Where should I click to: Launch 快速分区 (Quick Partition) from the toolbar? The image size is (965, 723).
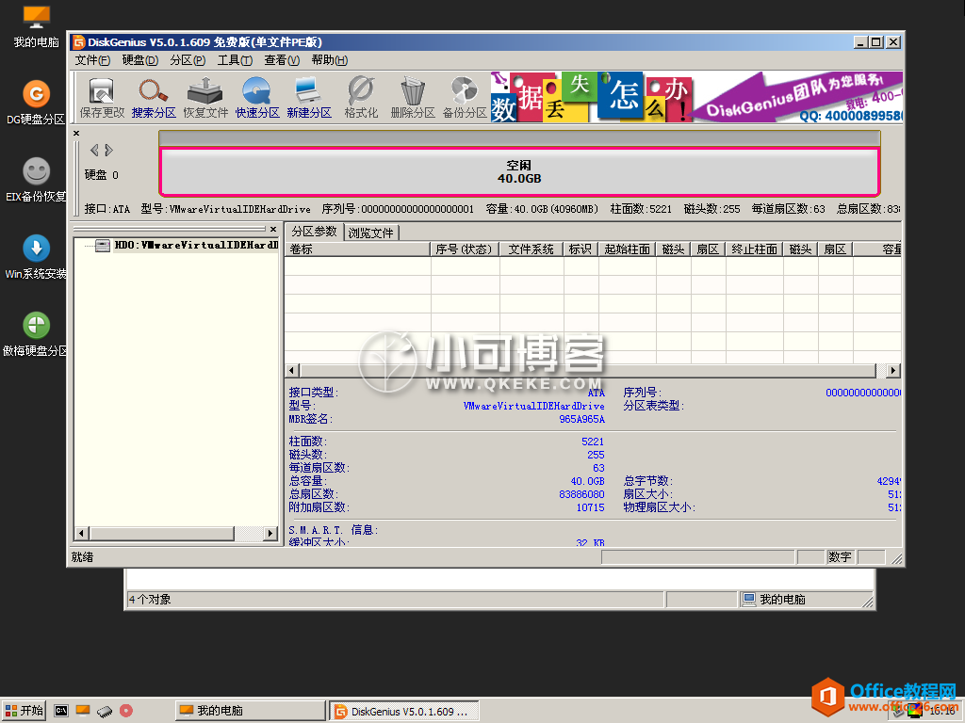pyautogui.click(x=257, y=98)
